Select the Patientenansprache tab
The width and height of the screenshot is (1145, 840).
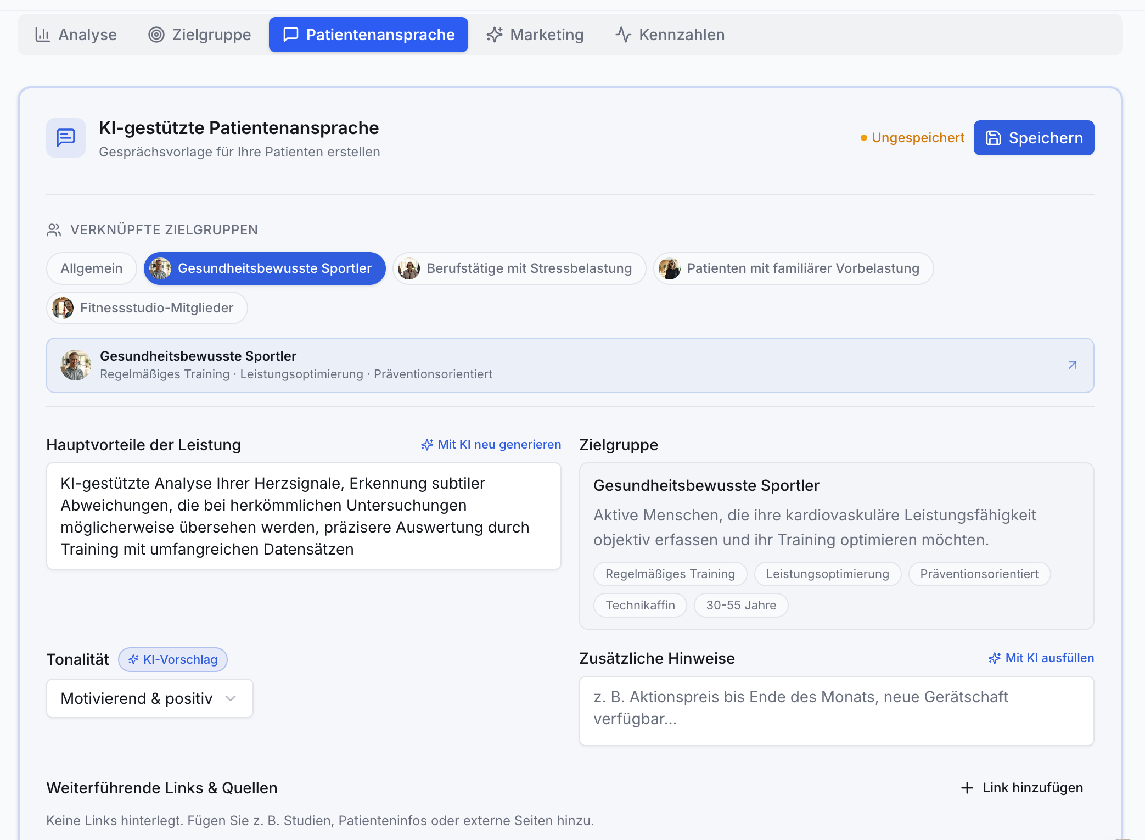(368, 35)
